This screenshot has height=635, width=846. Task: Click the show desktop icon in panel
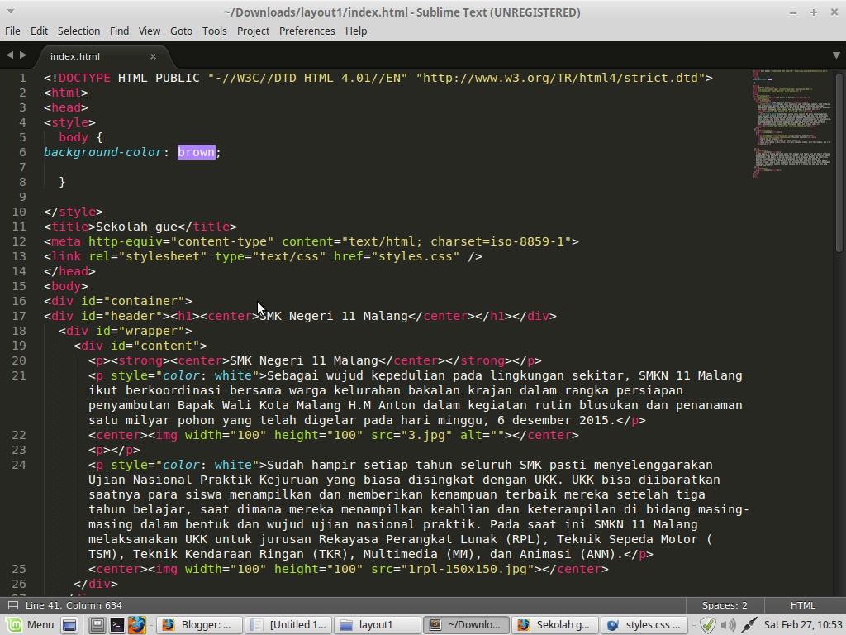[x=69, y=625]
